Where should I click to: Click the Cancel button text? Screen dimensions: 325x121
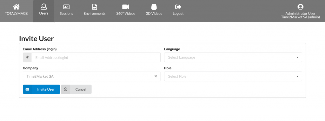point(81,89)
